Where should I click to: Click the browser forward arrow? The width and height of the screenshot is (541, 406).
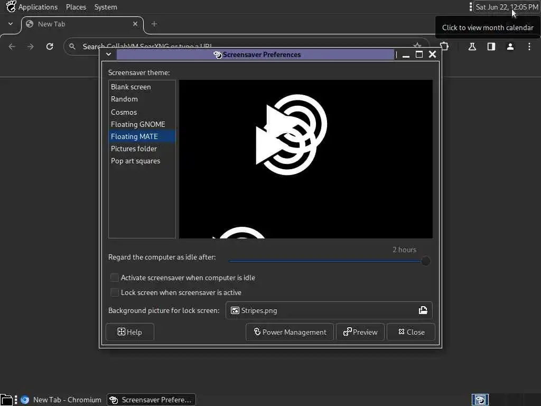click(31, 47)
